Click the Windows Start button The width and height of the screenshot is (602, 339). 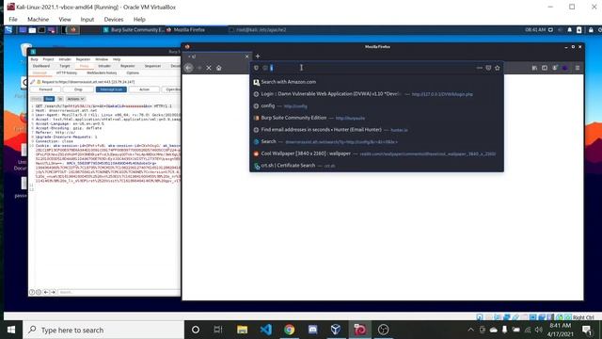click(x=11, y=330)
